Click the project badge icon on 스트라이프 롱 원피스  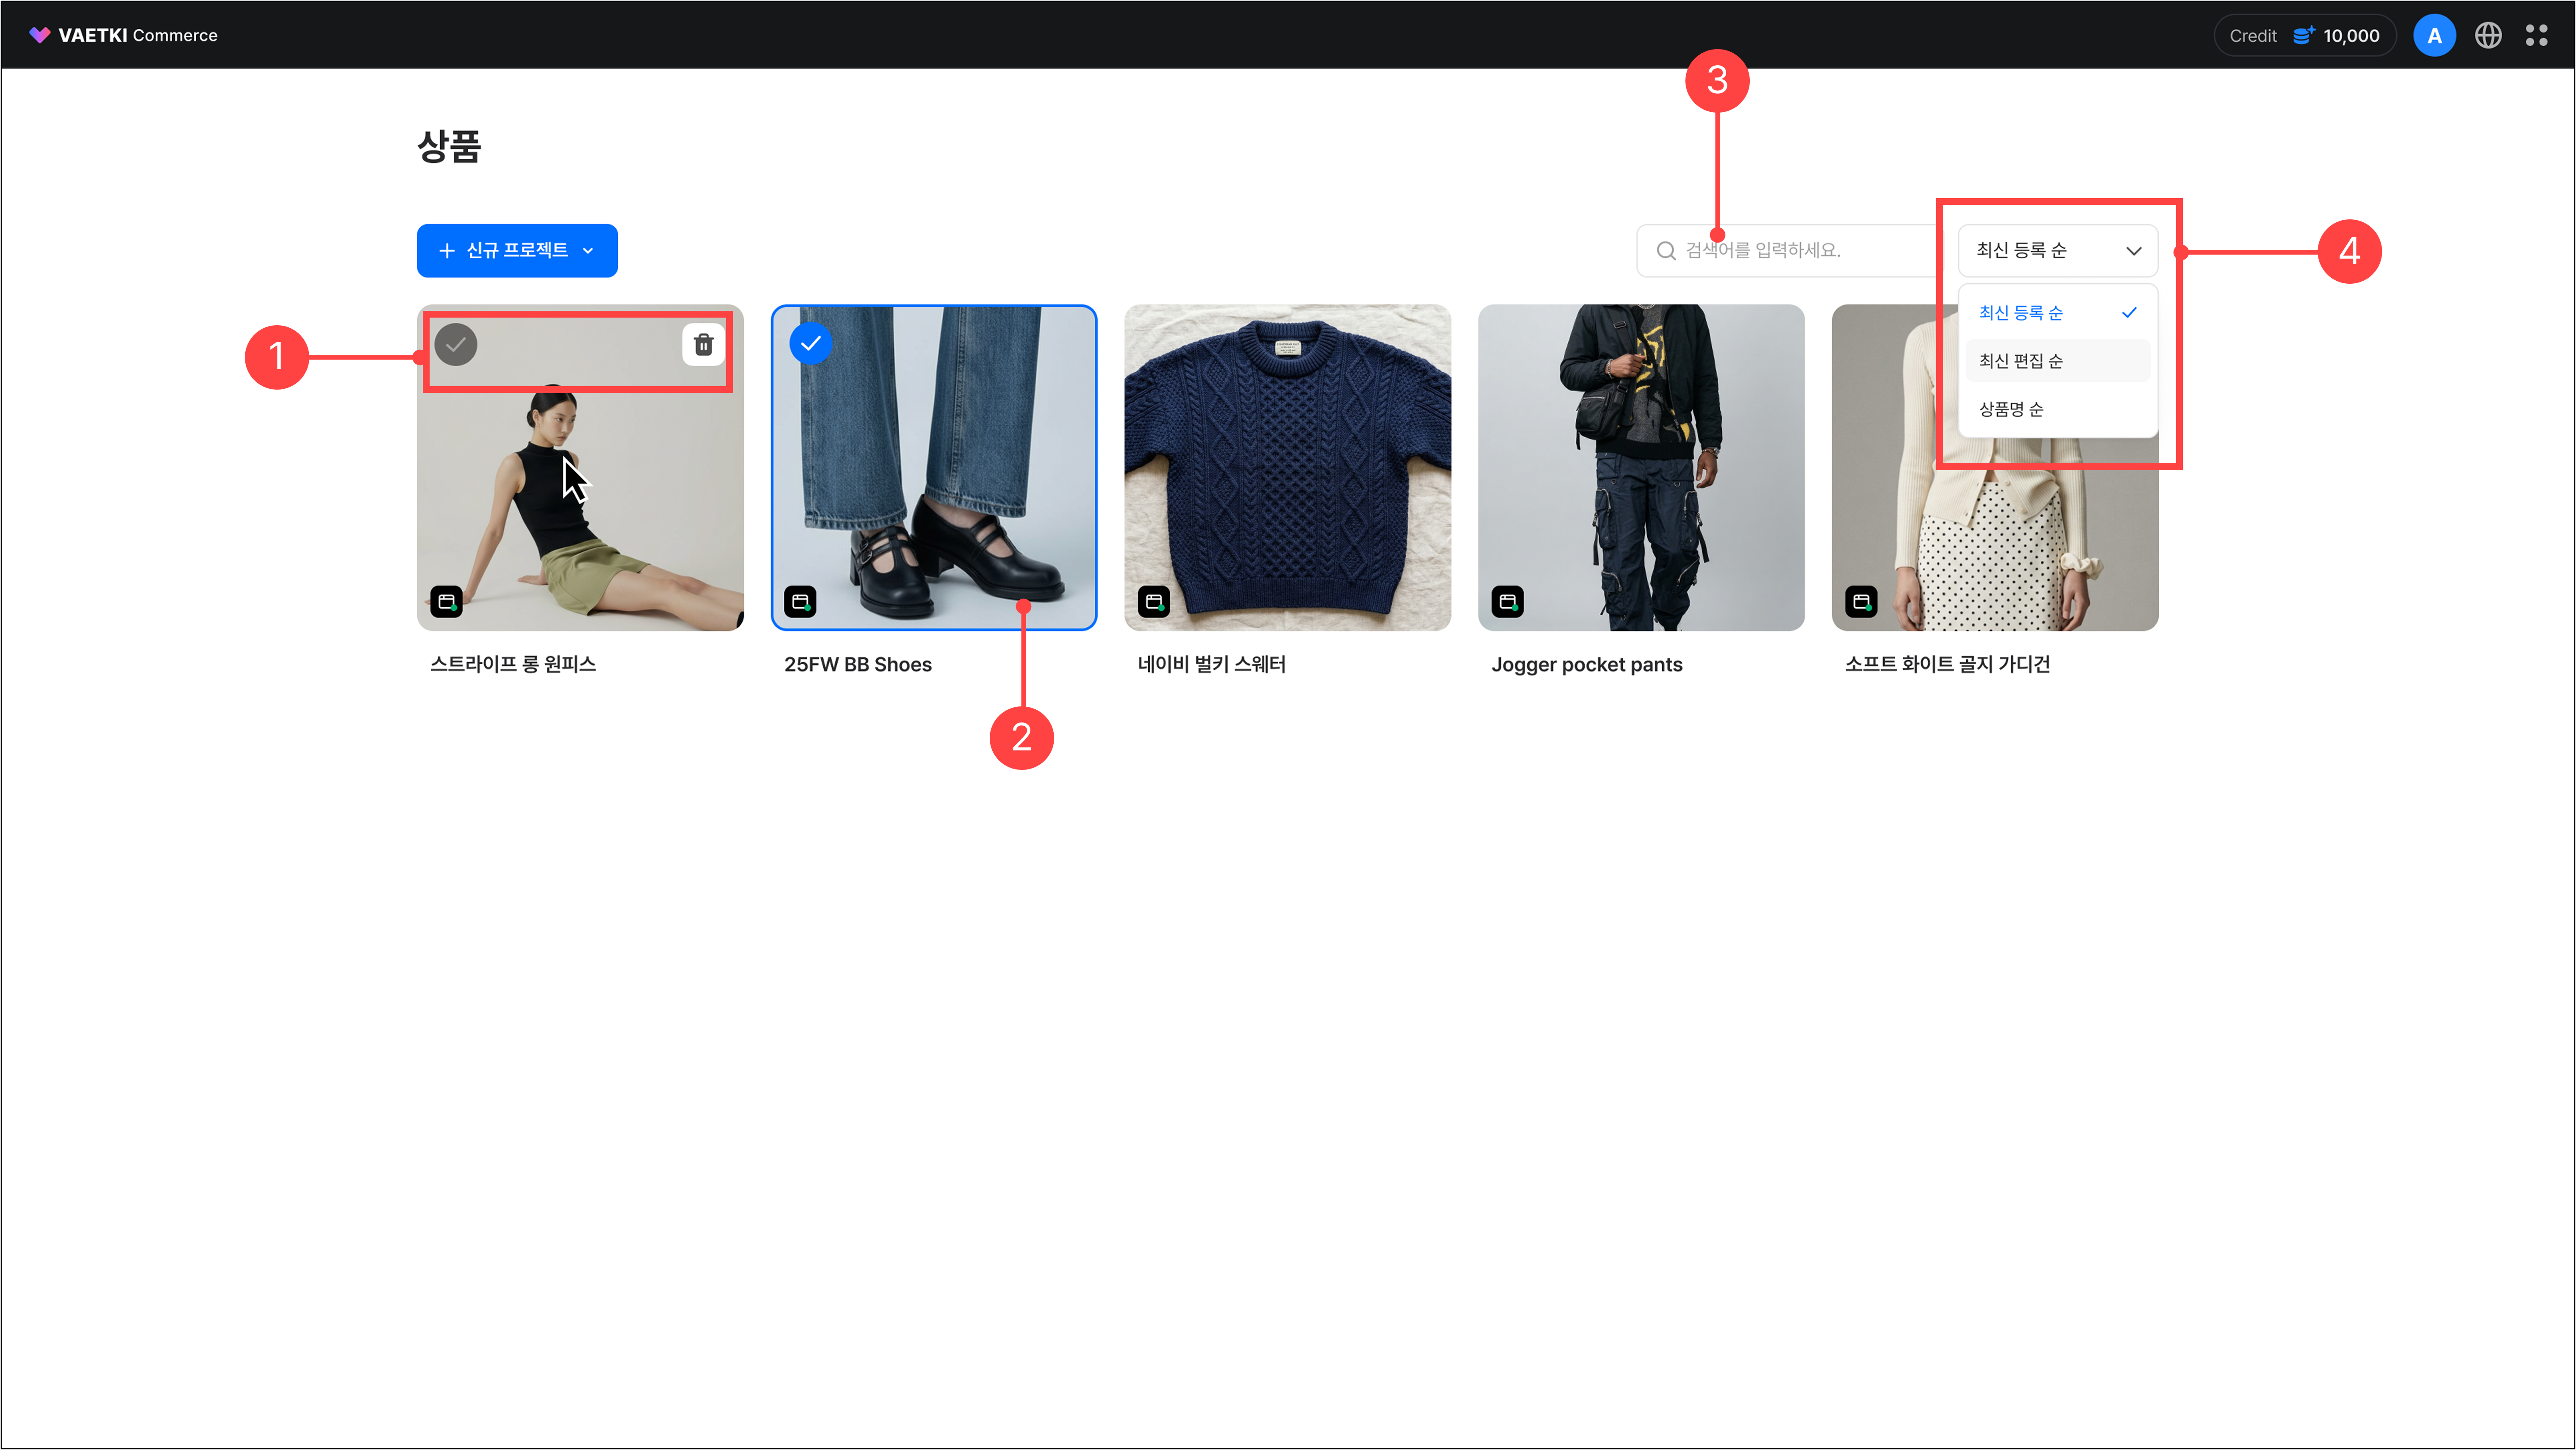pos(447,602)
